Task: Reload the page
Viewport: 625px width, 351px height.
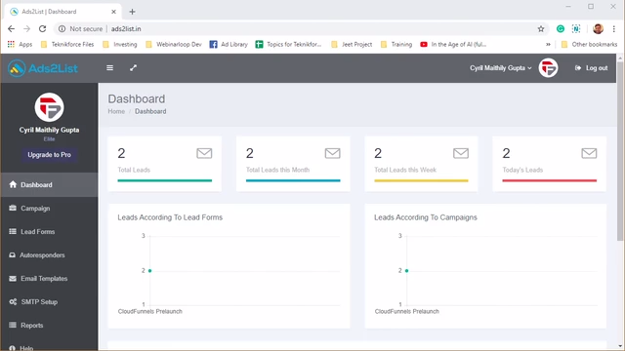Action: (43, 28)
